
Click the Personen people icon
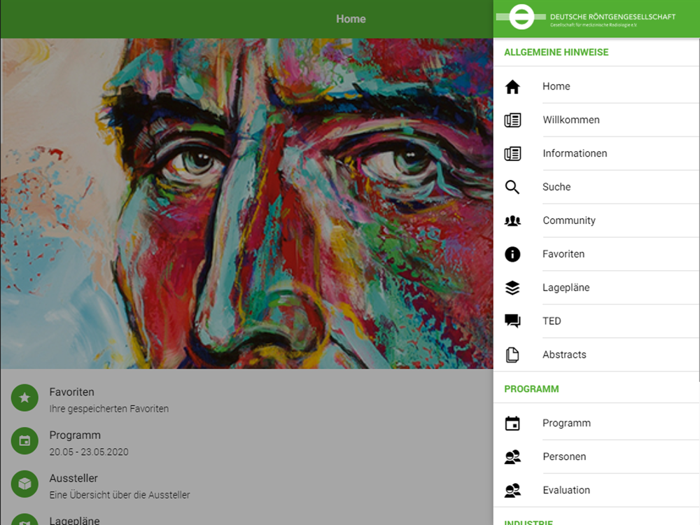tap(512, 456)
